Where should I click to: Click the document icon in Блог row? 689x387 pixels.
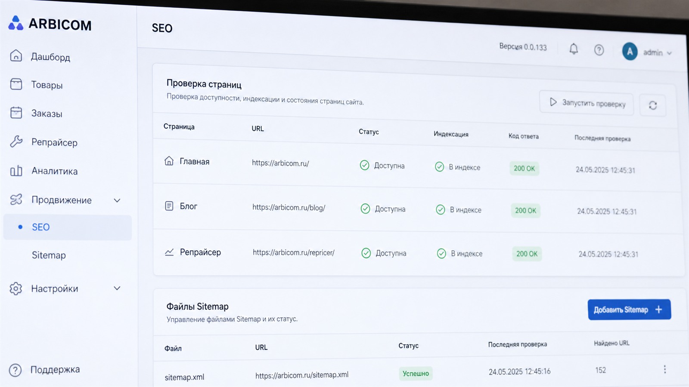pos(169,206)
